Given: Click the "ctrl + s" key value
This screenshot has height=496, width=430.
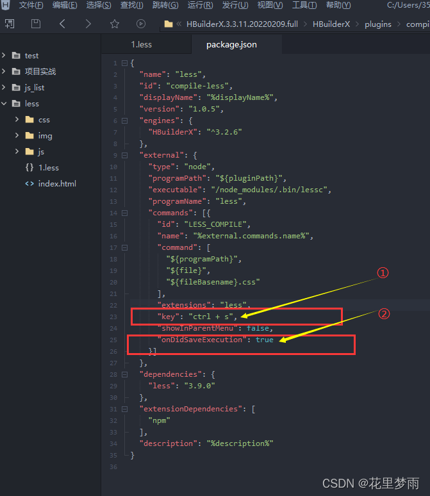Looking at the screenshot, I should coord(211,317).
